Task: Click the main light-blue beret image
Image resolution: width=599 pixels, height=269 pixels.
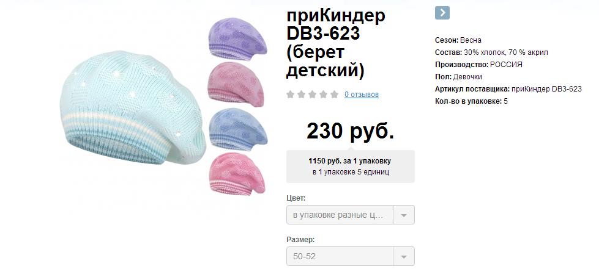Action: (133, 107)
